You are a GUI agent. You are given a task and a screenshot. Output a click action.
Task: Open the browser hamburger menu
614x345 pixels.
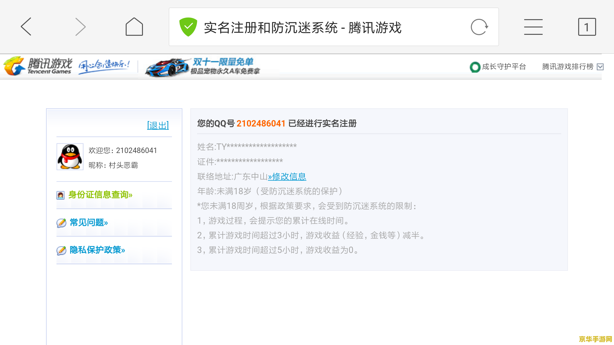533,27
